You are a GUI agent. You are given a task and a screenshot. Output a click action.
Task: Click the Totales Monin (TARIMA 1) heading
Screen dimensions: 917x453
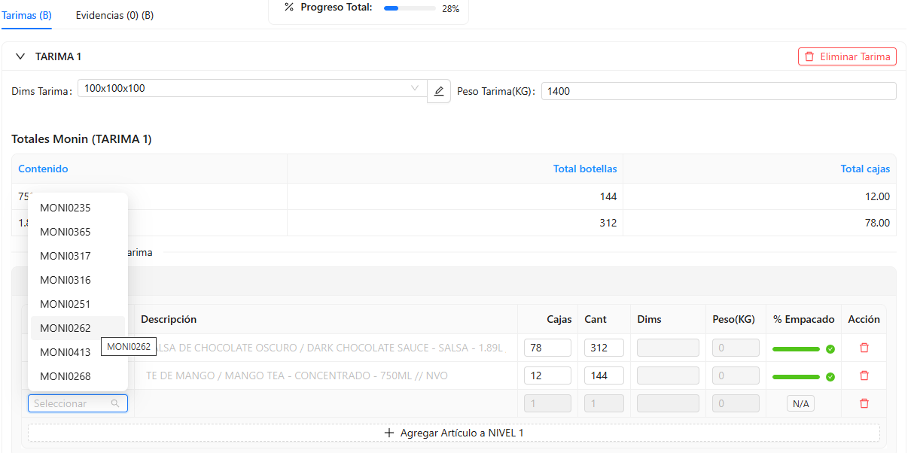tap(82, 139)
